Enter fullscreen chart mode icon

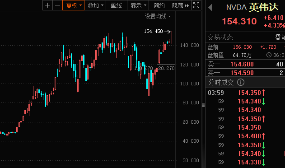coord(196,5)
